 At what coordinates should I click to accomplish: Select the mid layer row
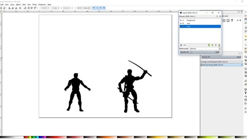(200, 23)
